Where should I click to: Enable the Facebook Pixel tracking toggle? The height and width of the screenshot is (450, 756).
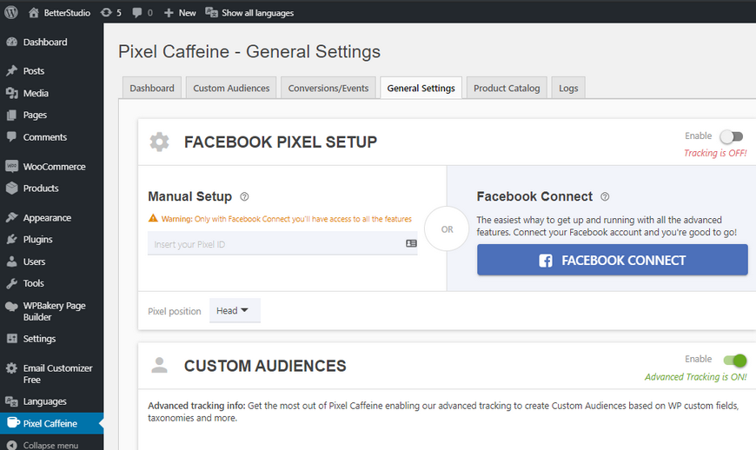pos(732,136)
